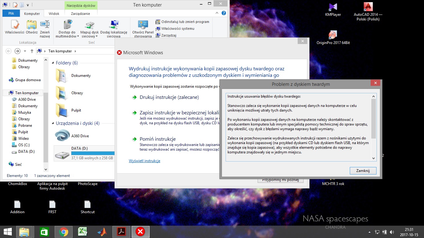The image size is (424, 238).
Task: Click DATA (D:) capacity usage bar
Action: [93, 153]
